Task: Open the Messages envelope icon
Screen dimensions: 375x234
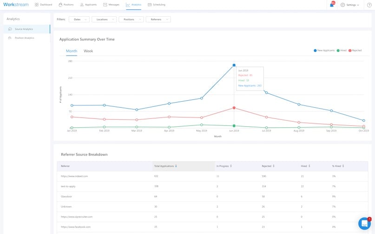Action: pos(105,5)
